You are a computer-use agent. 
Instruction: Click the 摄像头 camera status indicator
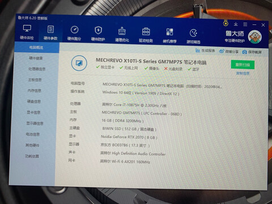coord(152,68)
